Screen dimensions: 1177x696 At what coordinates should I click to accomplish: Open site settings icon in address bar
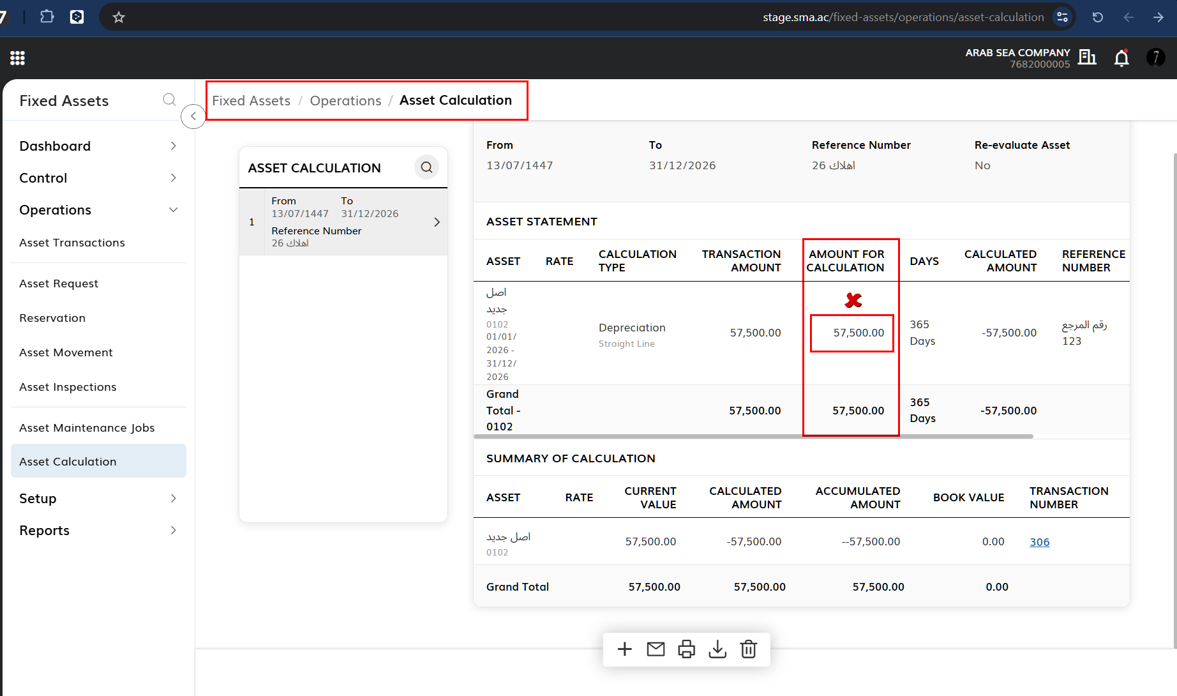coord(1062,17)
